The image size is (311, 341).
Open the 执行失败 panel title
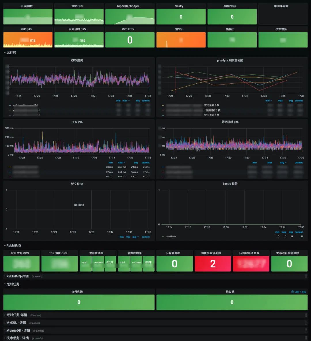click(x=77, y=292)
